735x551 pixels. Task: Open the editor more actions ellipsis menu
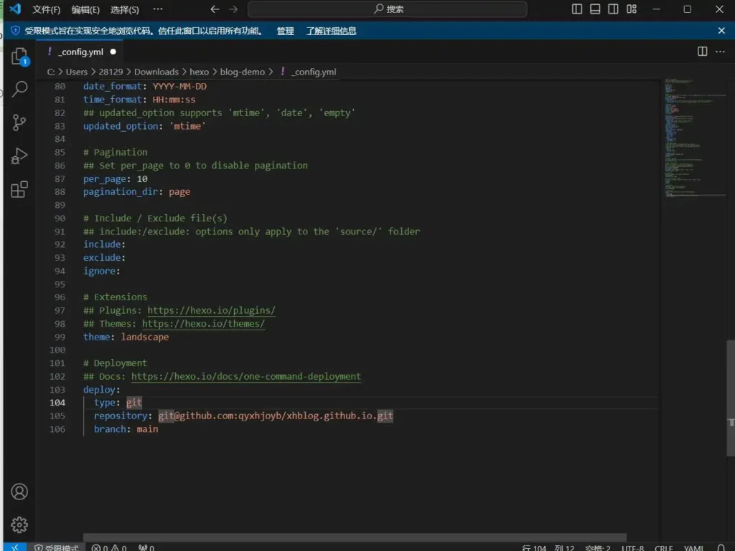click(721, 52)
